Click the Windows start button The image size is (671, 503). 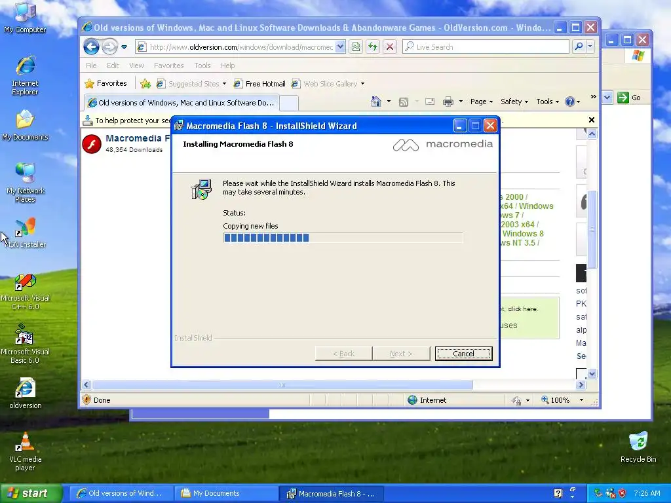31,493
